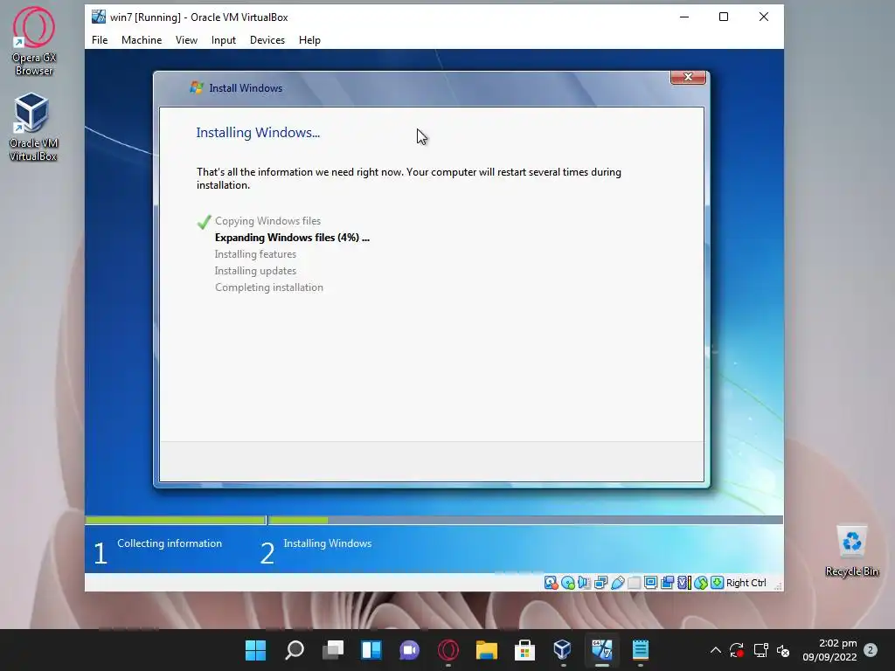This screenshot has height=671, width=895.
Task: Open the Help menu
Action: tap(309, 40)
